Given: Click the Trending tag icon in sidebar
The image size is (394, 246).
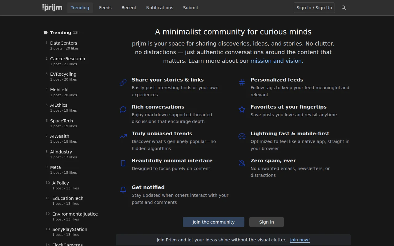Looking at the screenshot, I should click(x=46, y=33).
